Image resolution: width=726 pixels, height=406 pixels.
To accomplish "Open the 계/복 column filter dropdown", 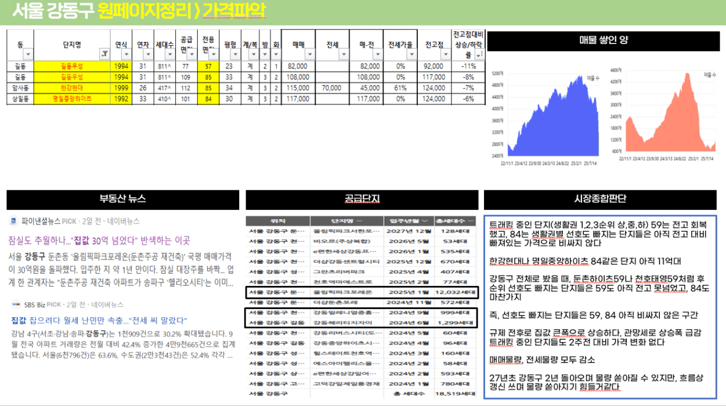I will click(x=254, y=54).
